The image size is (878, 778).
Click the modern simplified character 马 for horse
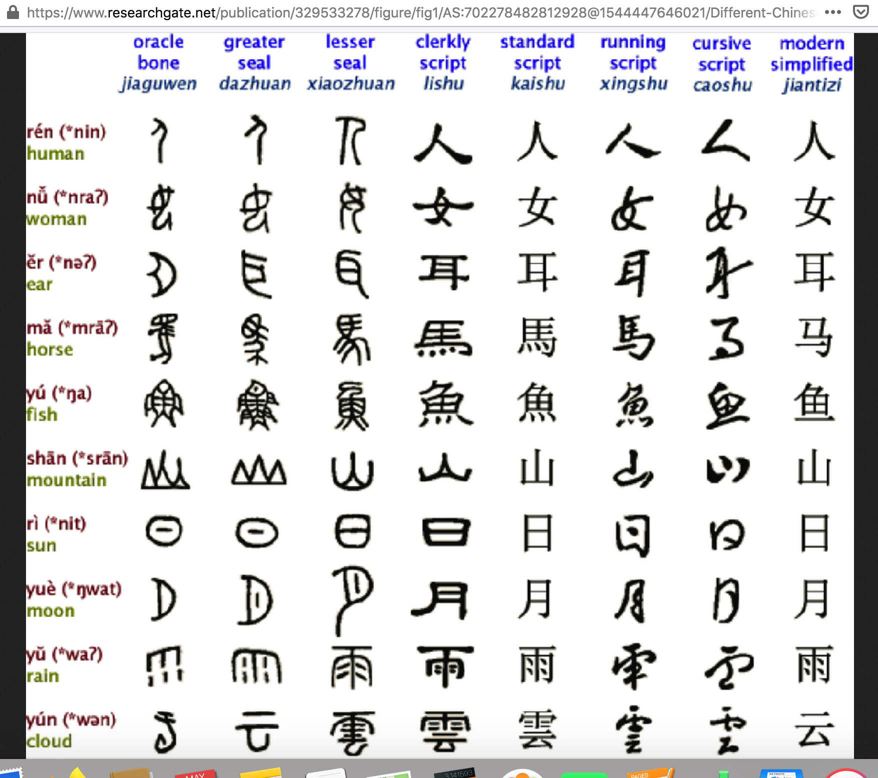(814, 338)
